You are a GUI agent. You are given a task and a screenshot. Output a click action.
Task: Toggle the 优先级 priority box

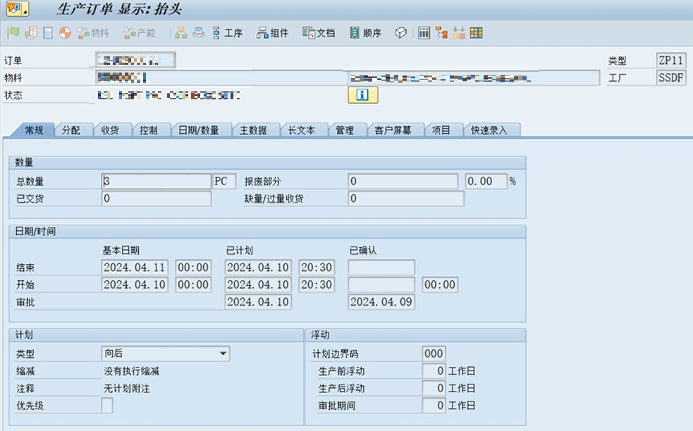(x=107, y=406)
